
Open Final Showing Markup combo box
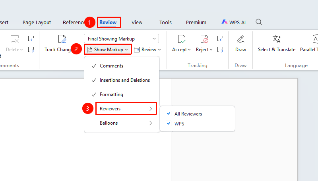pos(121,39)
